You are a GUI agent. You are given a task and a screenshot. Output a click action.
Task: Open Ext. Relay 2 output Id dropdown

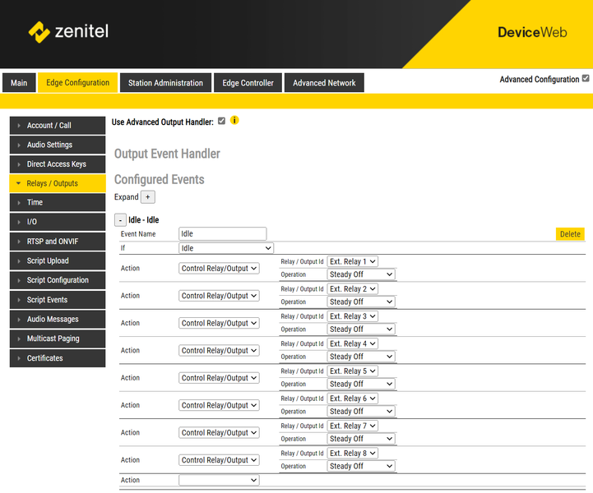point(353,289)
